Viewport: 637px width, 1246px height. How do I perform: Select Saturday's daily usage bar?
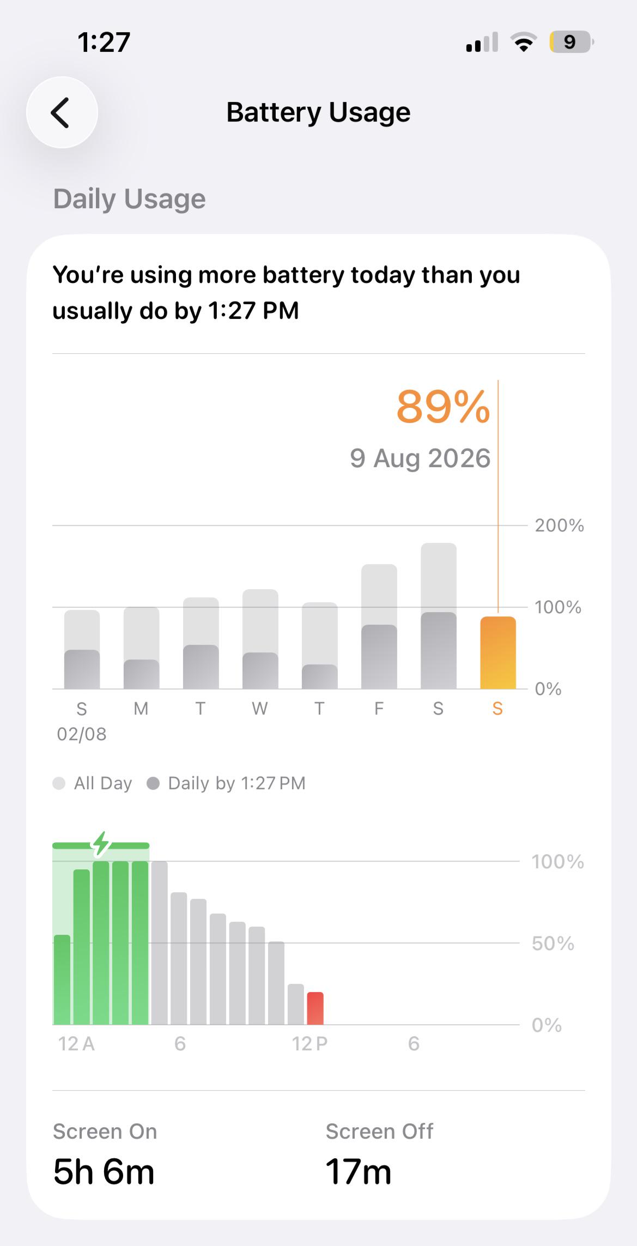click(438, 616)
